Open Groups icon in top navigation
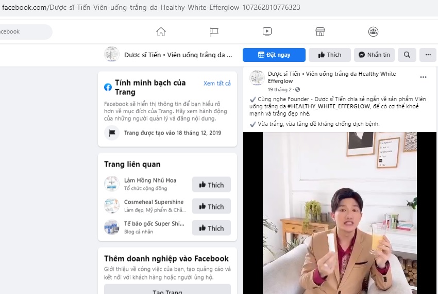 click(x=373, y=32)
